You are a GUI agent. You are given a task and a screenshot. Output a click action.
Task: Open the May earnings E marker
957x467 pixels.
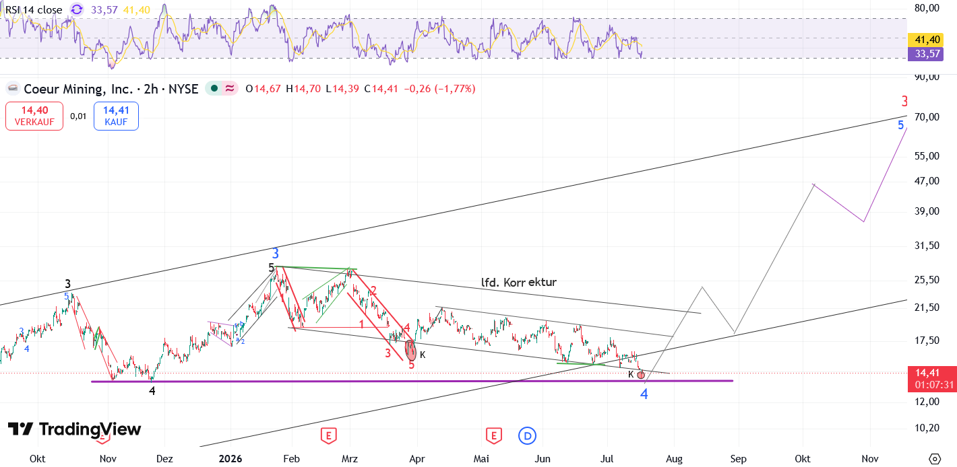click(x=495, y=436)
